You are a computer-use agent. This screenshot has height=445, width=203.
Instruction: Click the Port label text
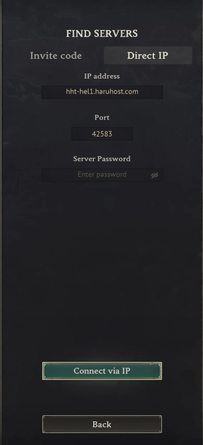pyautogui.click(x=102, y=117)
